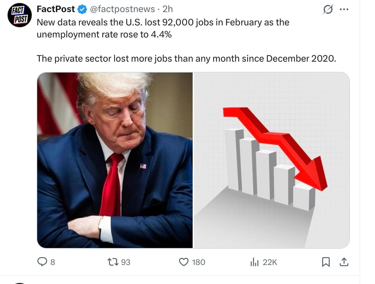Viewport: 375px width, 284px height.
Task: Click the bookmark flag icon
Action: (x=326, y=262)
